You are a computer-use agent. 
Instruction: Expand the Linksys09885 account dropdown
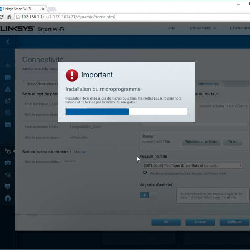tap(203, 28)
